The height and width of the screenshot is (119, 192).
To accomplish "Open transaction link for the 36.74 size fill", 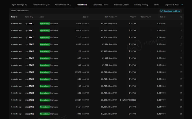I will (x=181, y=107).
